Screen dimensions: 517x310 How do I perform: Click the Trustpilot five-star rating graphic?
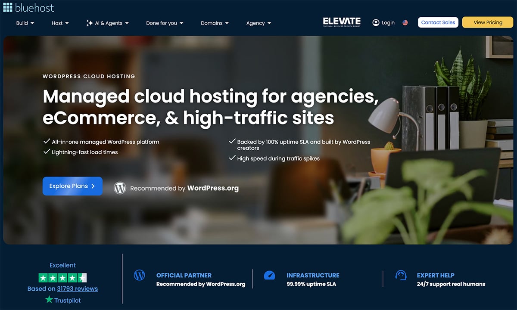63,277
